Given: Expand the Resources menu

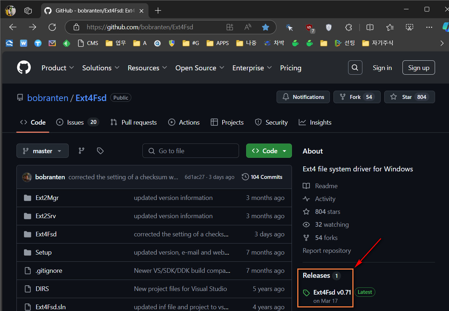Looking at the screenshot, I should (147, 68).
